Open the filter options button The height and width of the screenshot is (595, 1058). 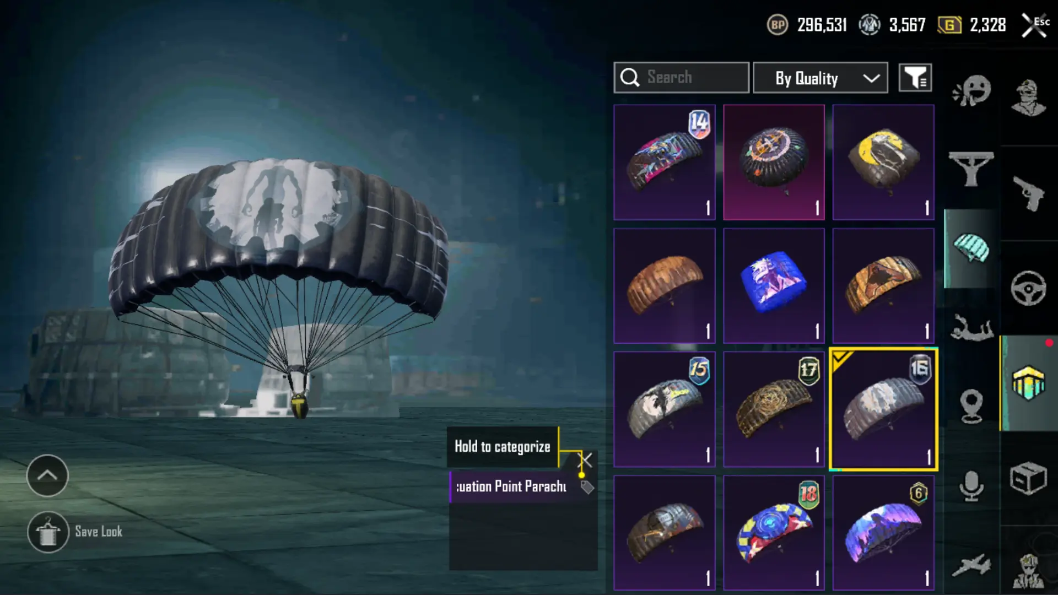pyautogui.click(x=915, y=78)
